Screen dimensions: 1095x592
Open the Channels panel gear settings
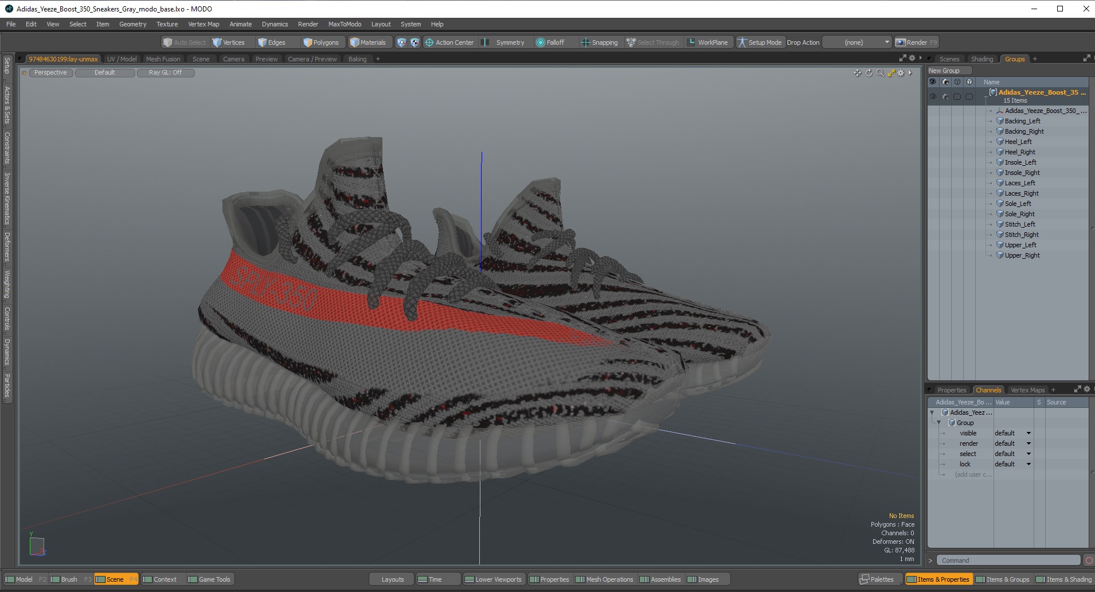click(1086, 389)
